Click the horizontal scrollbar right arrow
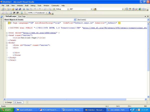The image size is (150, 112). [146, 99]
